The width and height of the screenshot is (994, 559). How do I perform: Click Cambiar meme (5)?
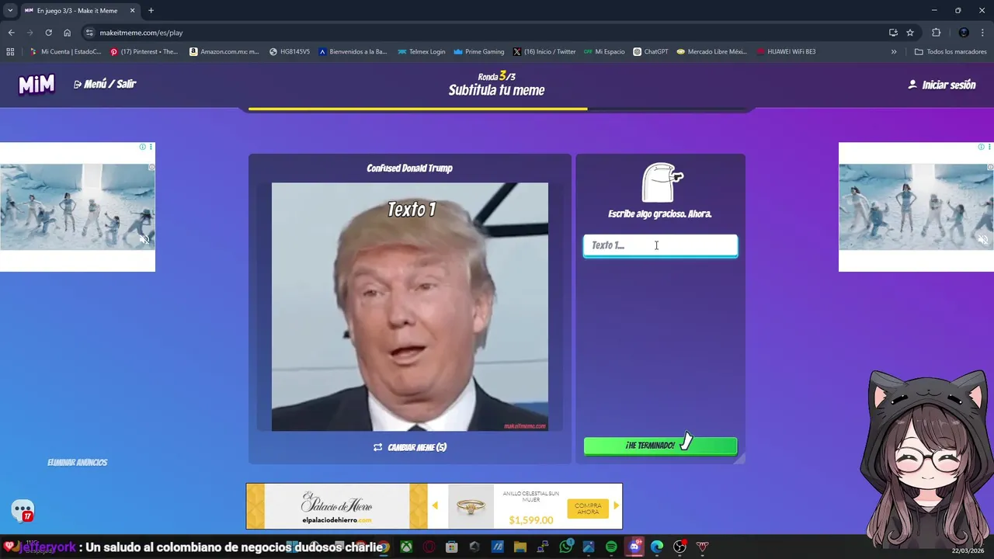point(410,447)
